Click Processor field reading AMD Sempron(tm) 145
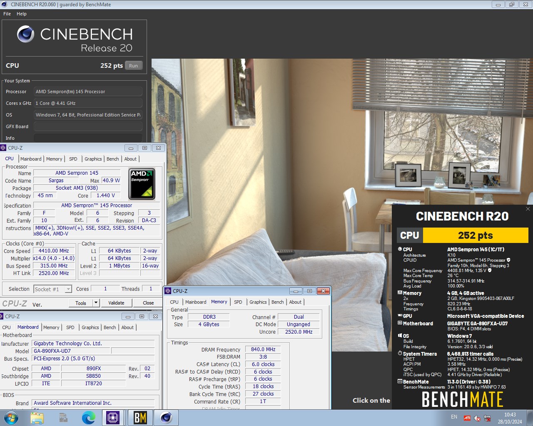Viewport: 533px width, 426px height. 88,92
